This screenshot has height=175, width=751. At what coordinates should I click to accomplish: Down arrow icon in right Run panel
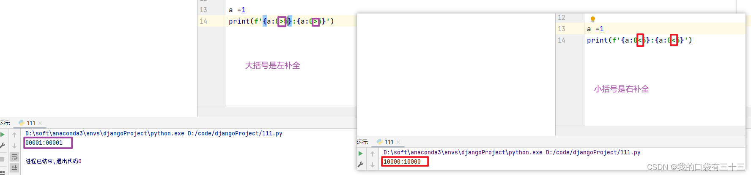click(x=373, y=165)
